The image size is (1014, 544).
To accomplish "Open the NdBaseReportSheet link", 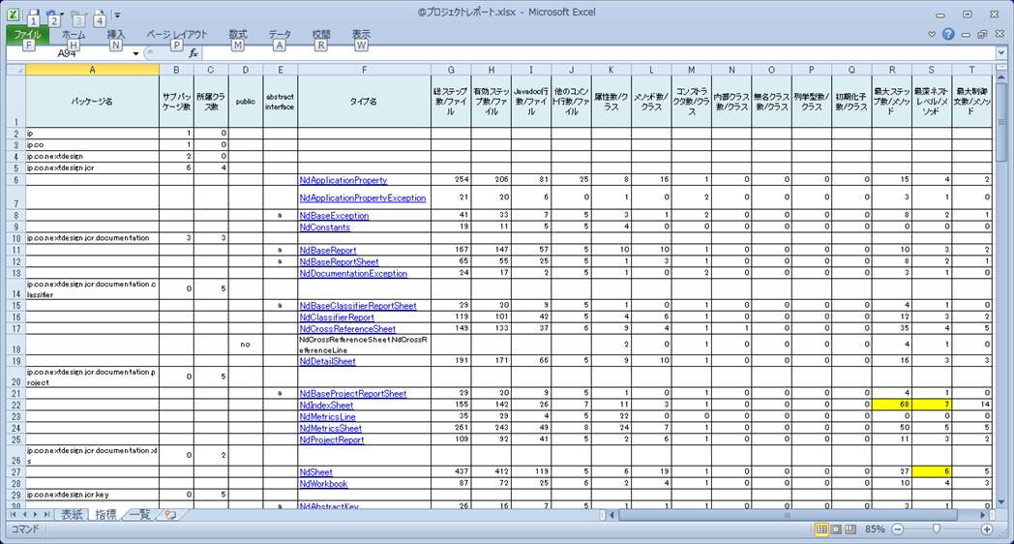I will point(339,261).
